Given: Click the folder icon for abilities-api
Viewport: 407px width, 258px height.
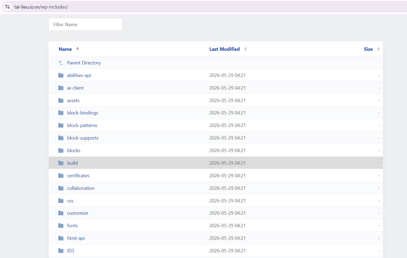Looking at the screenshot, I should tap(61, 75).
